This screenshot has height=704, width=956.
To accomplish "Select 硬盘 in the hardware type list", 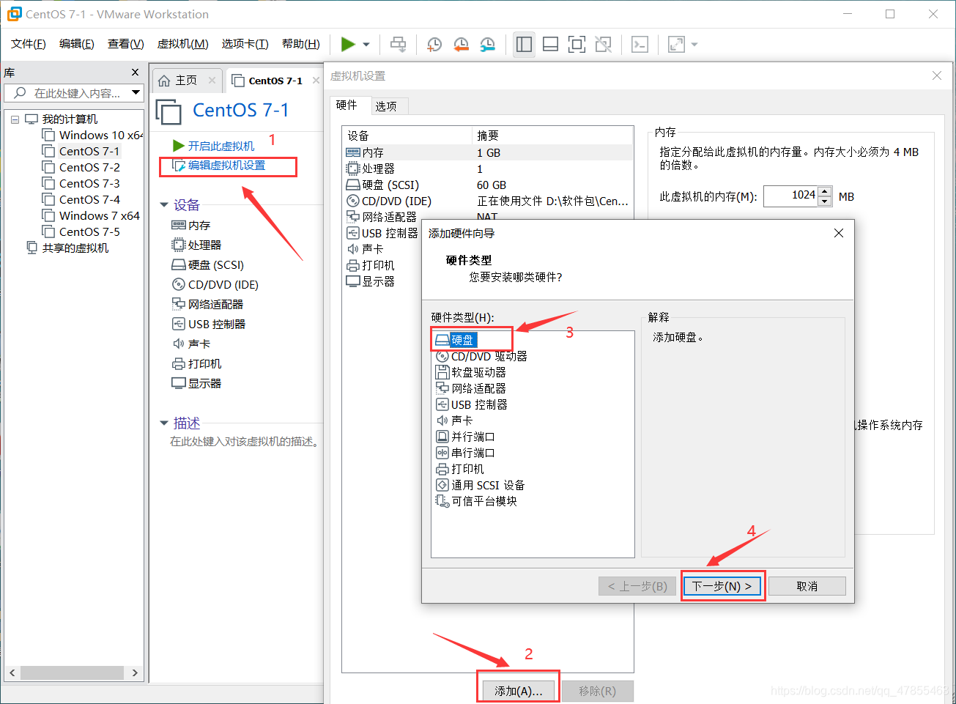I will tap(456, 340).
